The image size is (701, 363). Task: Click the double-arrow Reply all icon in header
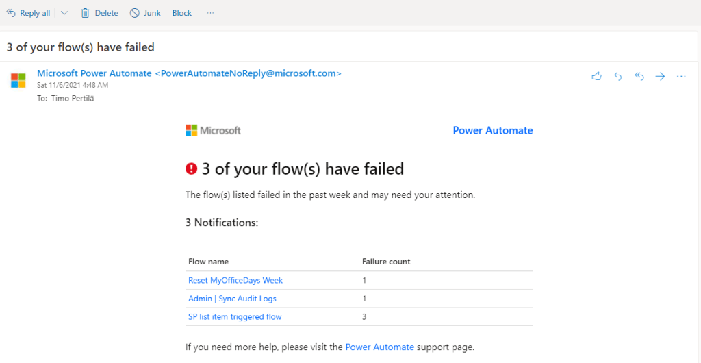[639, 77]
